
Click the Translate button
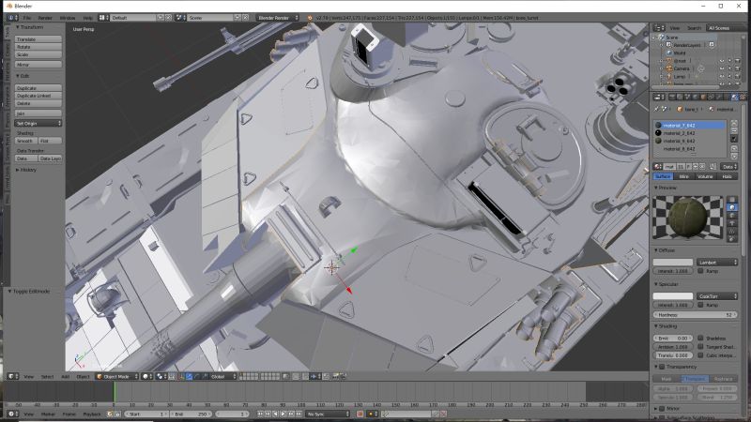pos(38,39)
